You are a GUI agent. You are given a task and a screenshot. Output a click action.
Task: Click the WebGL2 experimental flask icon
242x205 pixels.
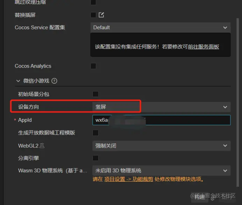coord(42,146)
